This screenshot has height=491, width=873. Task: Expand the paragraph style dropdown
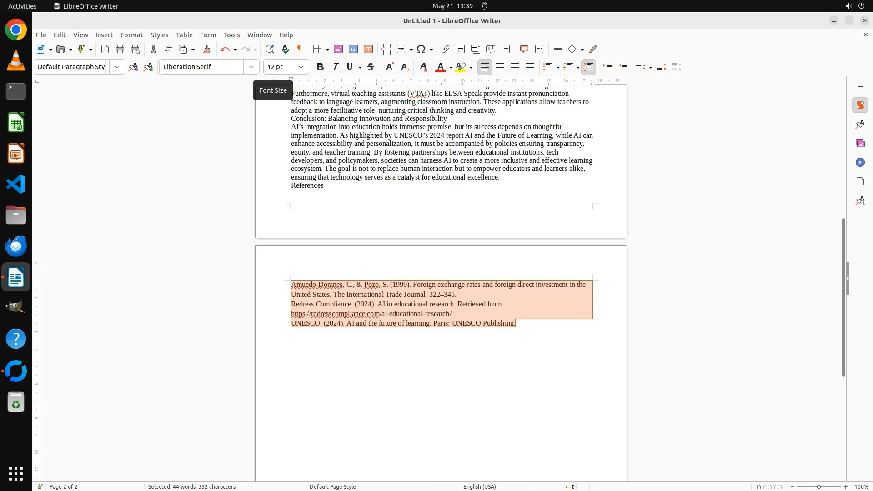point(117,67)
